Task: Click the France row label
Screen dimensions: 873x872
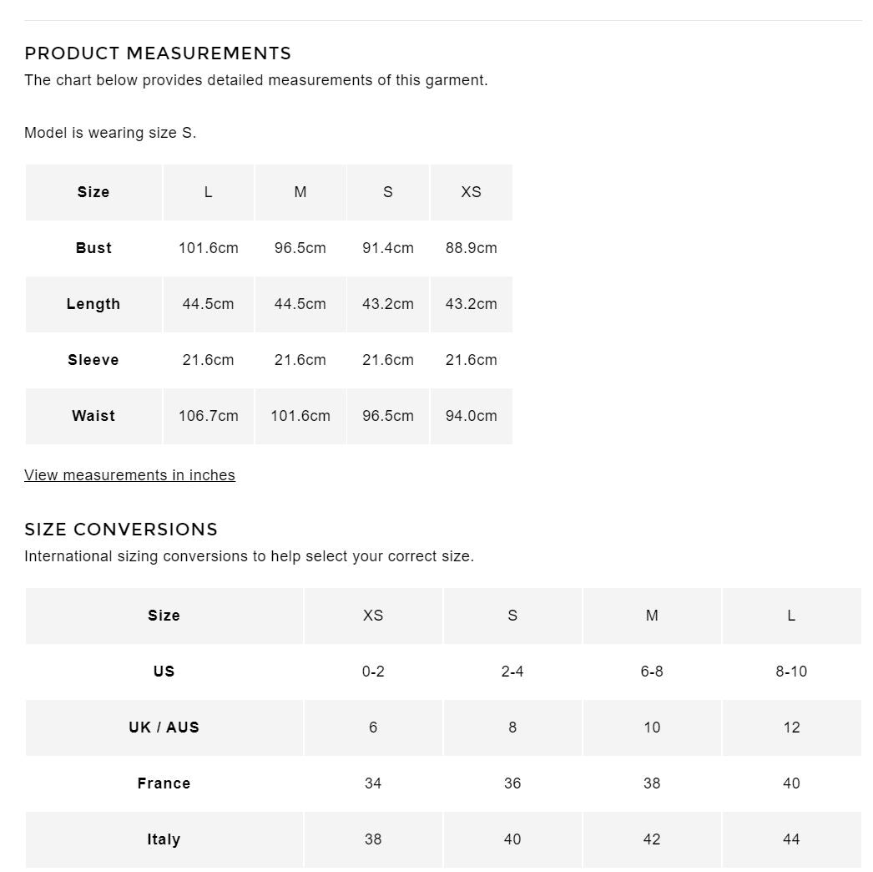Action: coord(164,783)
